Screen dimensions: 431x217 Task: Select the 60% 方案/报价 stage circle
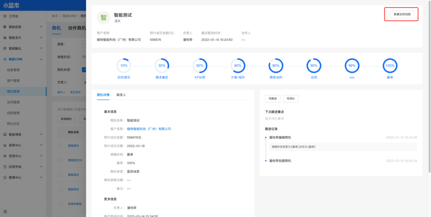coord(238,65)
